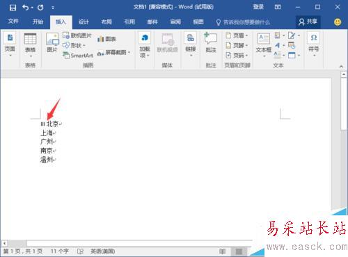Screen dimensions: 348x257
Task: Click the vertical scrollbar thumb
Action: pyautogui.click(x=344, y=104)
